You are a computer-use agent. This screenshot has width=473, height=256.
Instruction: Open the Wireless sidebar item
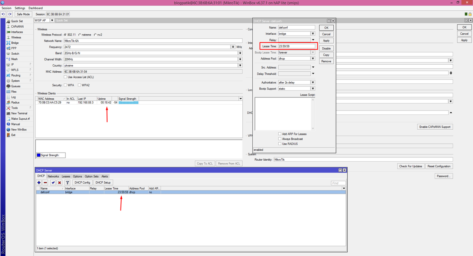tap(16, 37)
